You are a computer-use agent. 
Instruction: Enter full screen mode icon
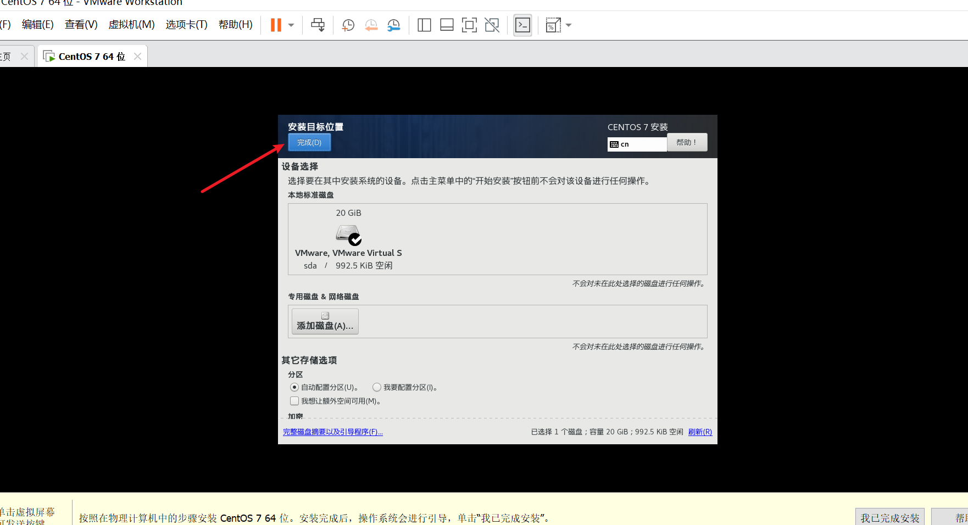pos(469,25)
